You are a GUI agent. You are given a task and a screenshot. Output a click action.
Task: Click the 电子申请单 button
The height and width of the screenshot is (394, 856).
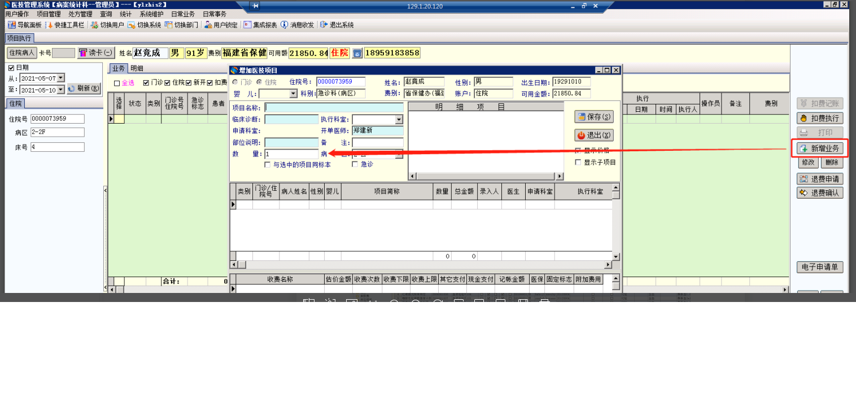820,267
